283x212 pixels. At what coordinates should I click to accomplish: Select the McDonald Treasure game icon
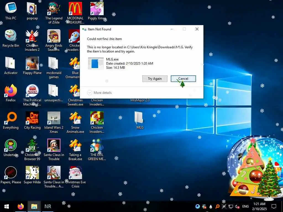75,13
